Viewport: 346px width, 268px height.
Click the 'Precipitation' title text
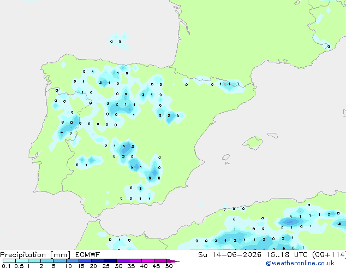coord(23,255)
